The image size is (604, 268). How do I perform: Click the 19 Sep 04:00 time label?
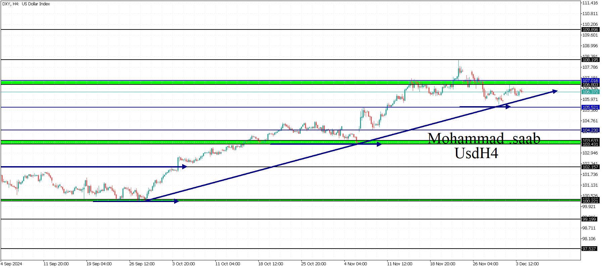click(x=99, y=264)
